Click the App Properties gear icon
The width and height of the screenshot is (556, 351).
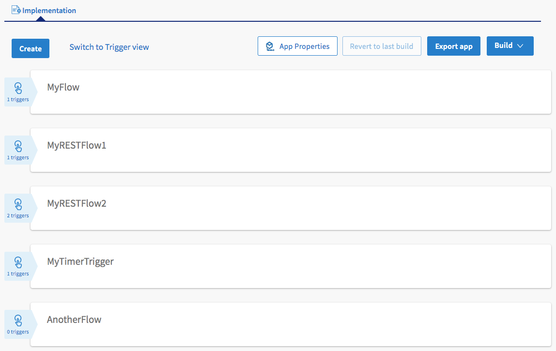point(270,46)
